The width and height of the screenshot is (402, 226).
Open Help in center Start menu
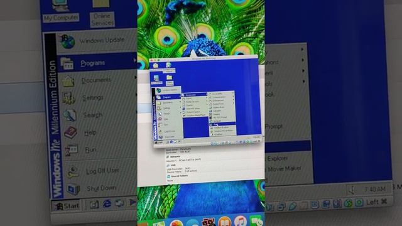(x=168, y=119)
